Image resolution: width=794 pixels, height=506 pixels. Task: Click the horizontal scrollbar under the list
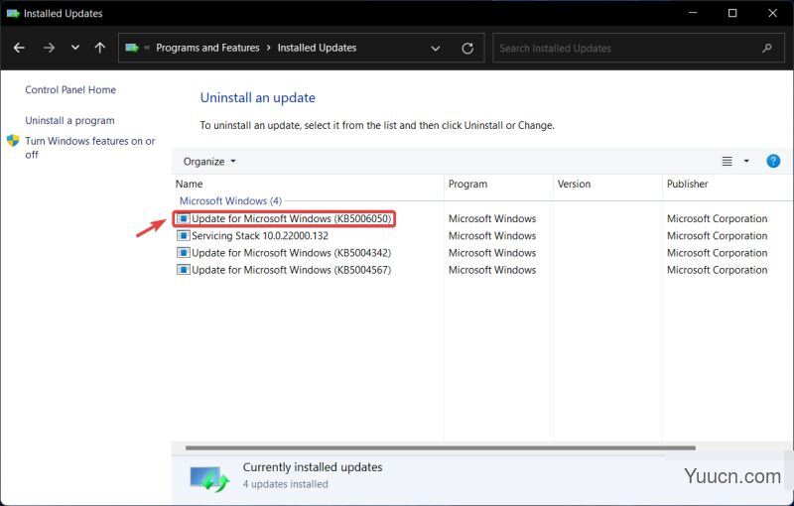(440, 447)
